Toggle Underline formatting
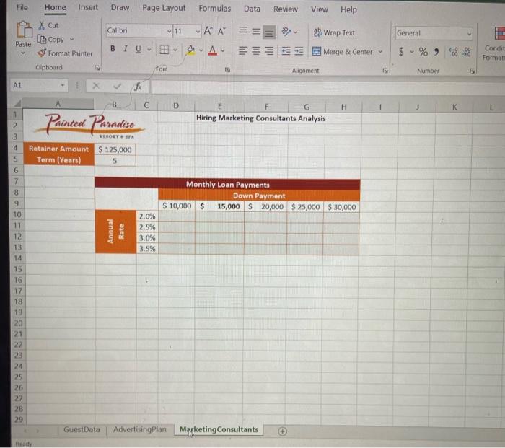505x448 pixels. click(x=139, y=49)
